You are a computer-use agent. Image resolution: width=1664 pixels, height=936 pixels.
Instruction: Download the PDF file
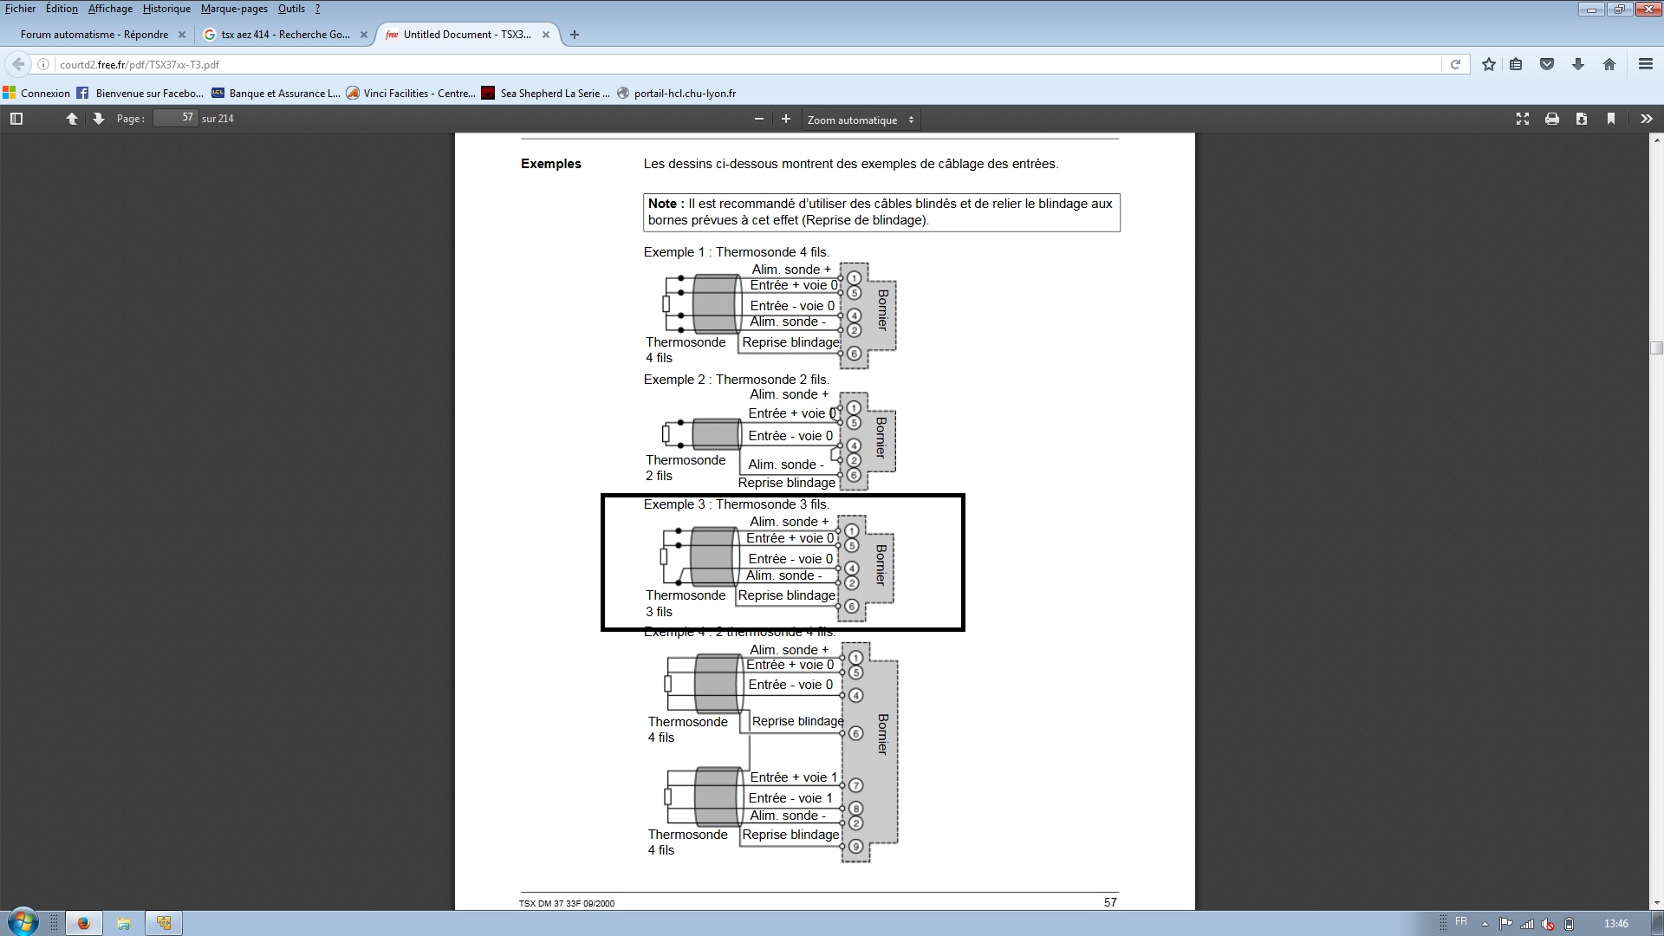[x=1582, y=119]
